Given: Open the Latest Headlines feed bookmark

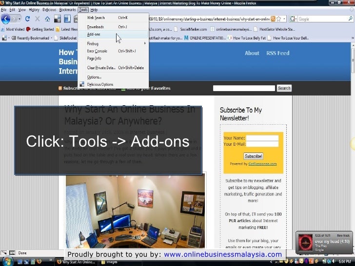Looking at the screenshot, I should 67,29.
